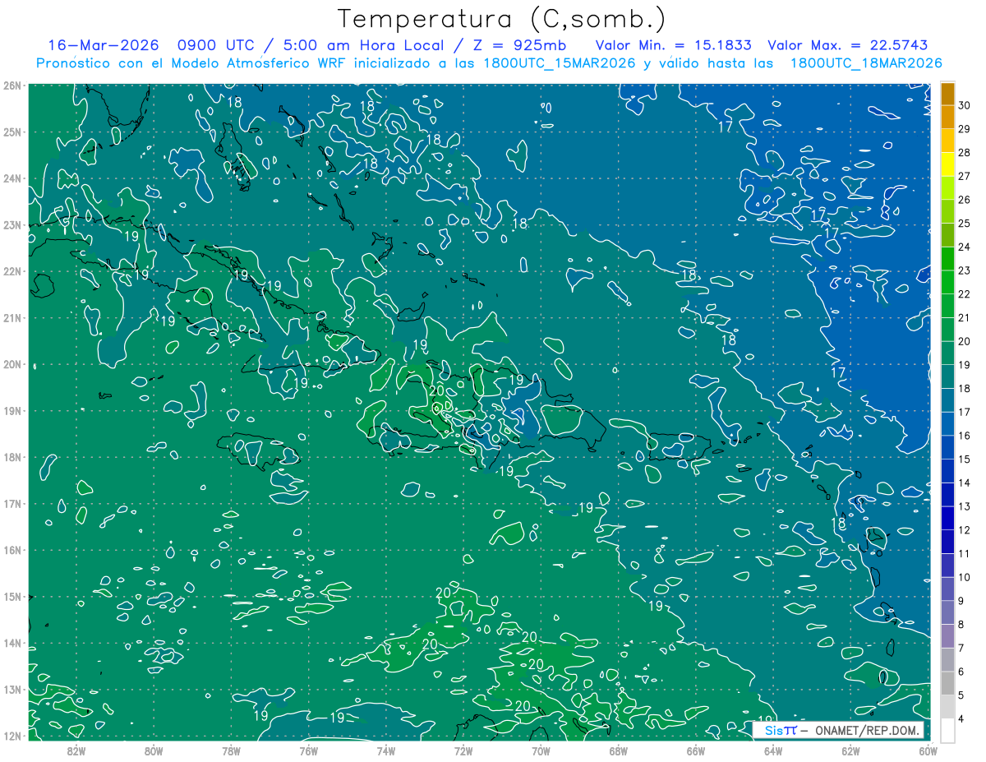The width and height of the screenshot is (986, 762).
Task: Click the dark blue swatch between 12 and 13
Action: (x=947, y=518)
